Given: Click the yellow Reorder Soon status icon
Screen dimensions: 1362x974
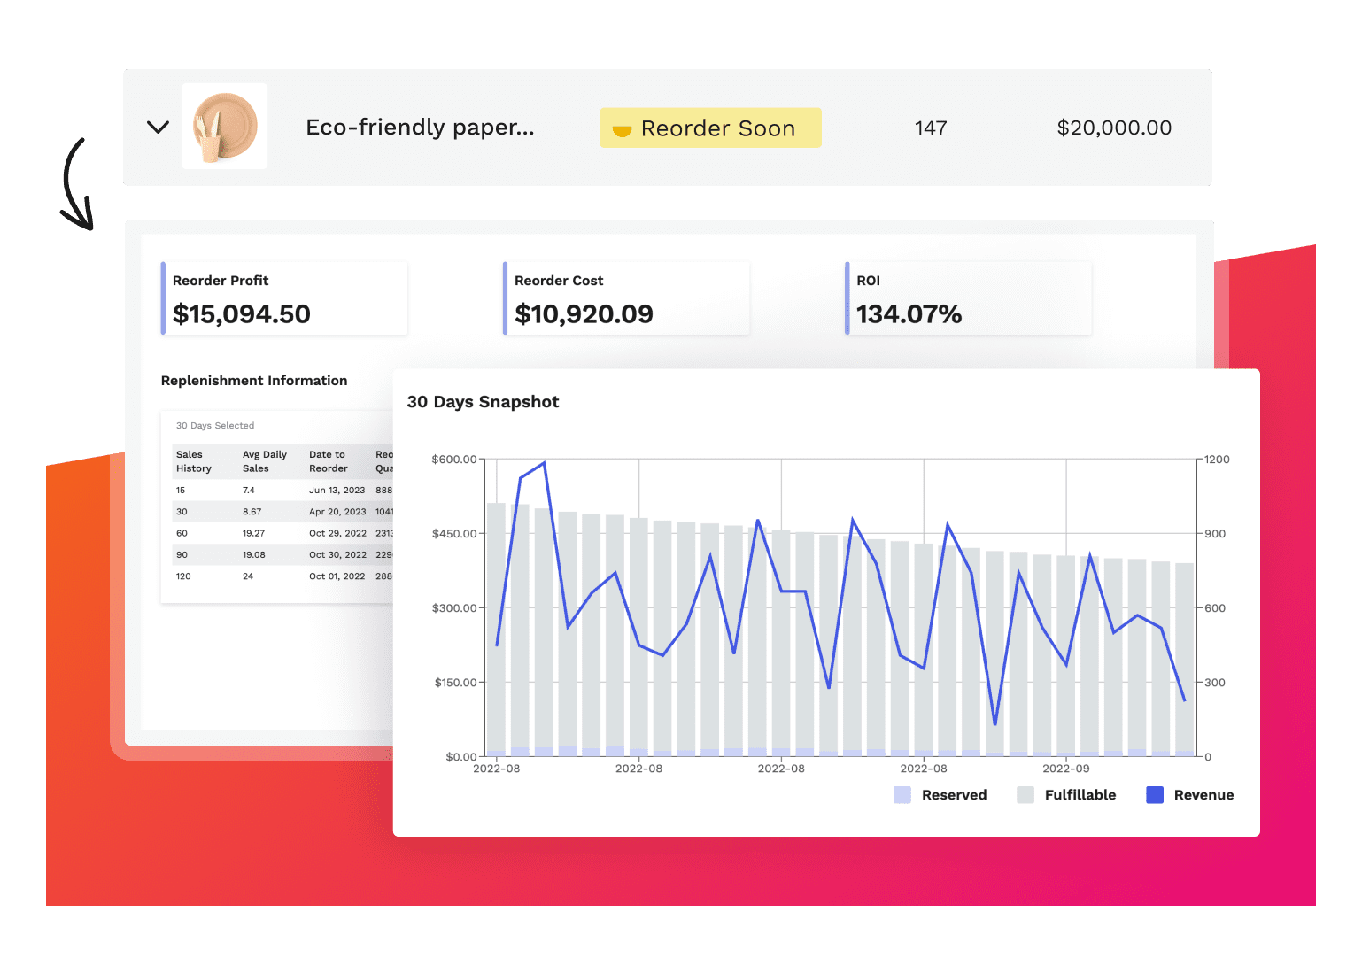Looking at the screenshot, I should coord(623,129).
